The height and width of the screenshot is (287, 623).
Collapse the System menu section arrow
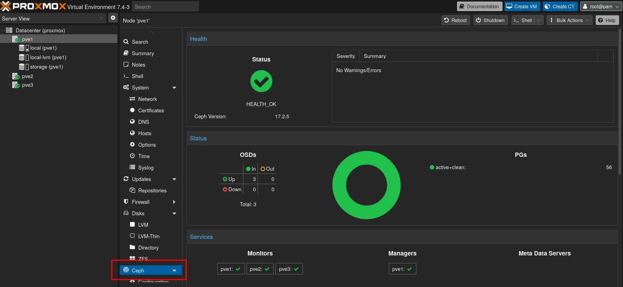tap(175, 88)
